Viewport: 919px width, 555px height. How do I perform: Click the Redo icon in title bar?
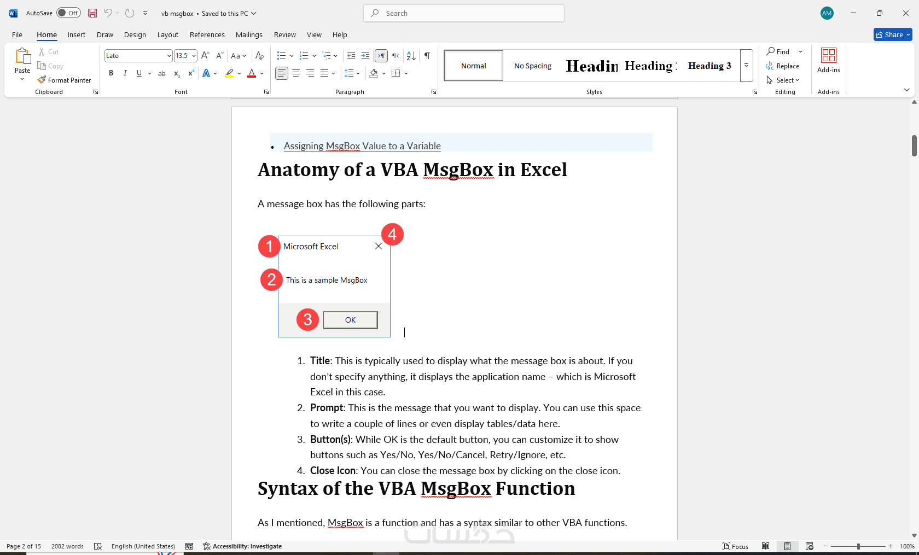coord(130,13)
